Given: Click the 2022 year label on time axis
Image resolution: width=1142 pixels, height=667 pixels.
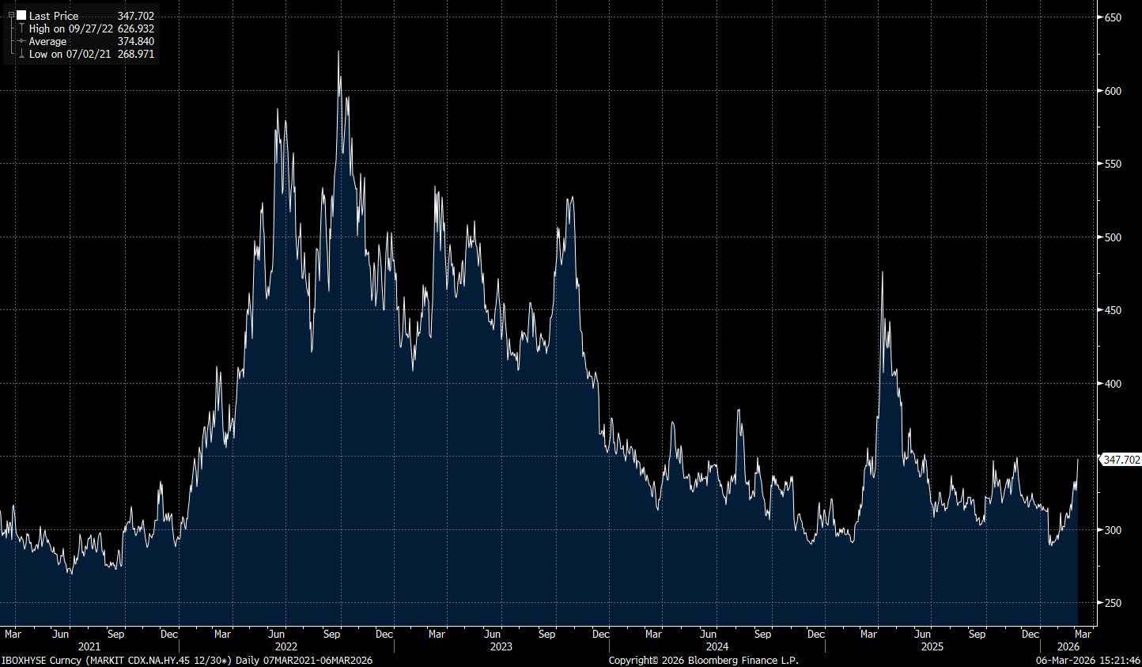Looking at the screenshot, I should (285, 646).
